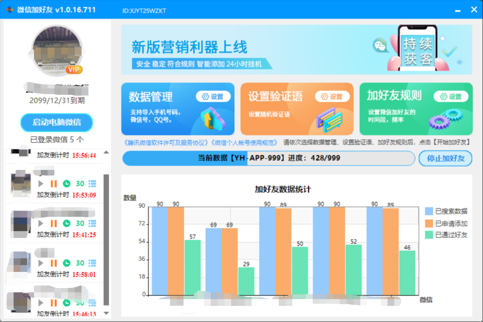Click the 已登录微信 5 个 label
Screen dimensions: 483x322
click(57, 140)
